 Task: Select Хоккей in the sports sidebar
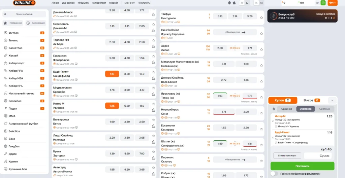pyautogui.click(x=24, y=56)
